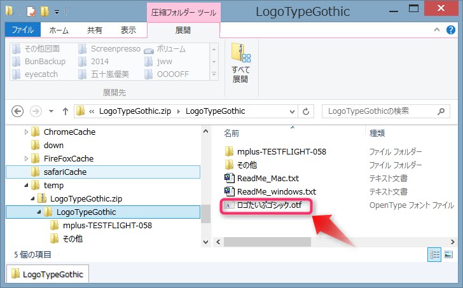The width and height of the screenshot is (463, 288).
Task: Open the ファイル menu tab
Action: pyautogui.click(x=23, y=30)
